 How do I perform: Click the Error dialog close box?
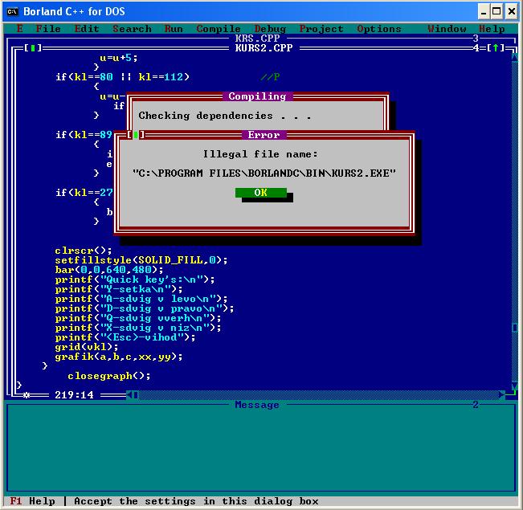(135, 135)
